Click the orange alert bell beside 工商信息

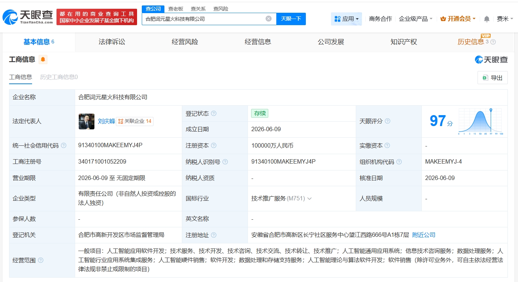43,59
